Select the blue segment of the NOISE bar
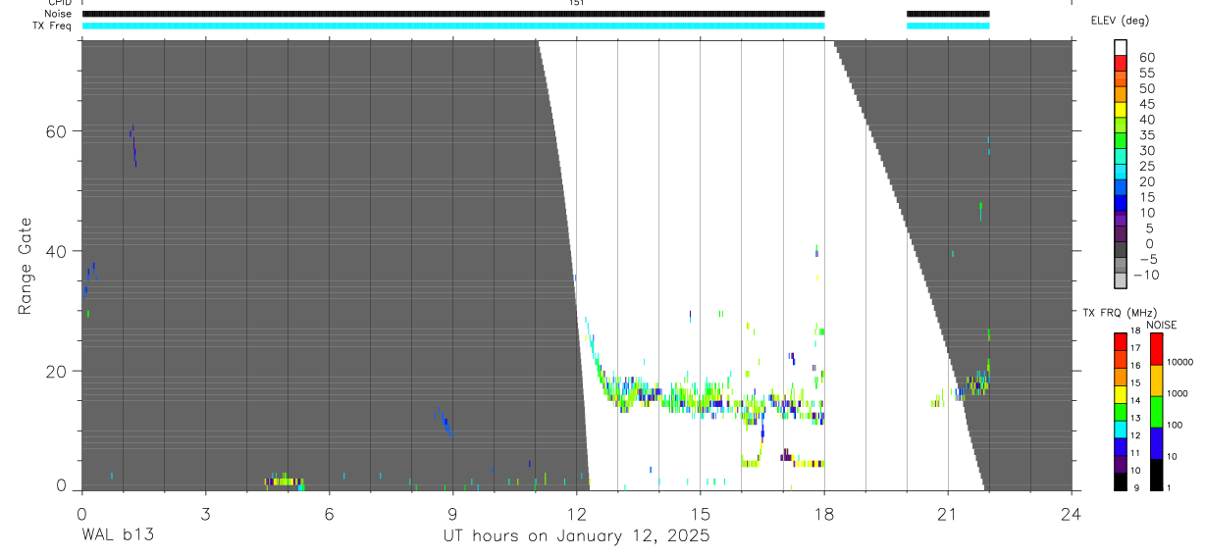Screen dimensions: 1205x556 click(x=1156, y=443)
